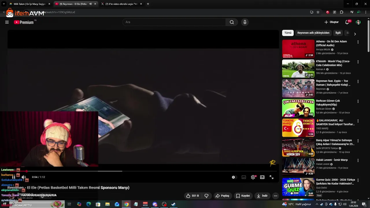This screenshot has width=370, height=208.
Task: Close the Reynmen El Ele tab
Action: click(95, 4)
